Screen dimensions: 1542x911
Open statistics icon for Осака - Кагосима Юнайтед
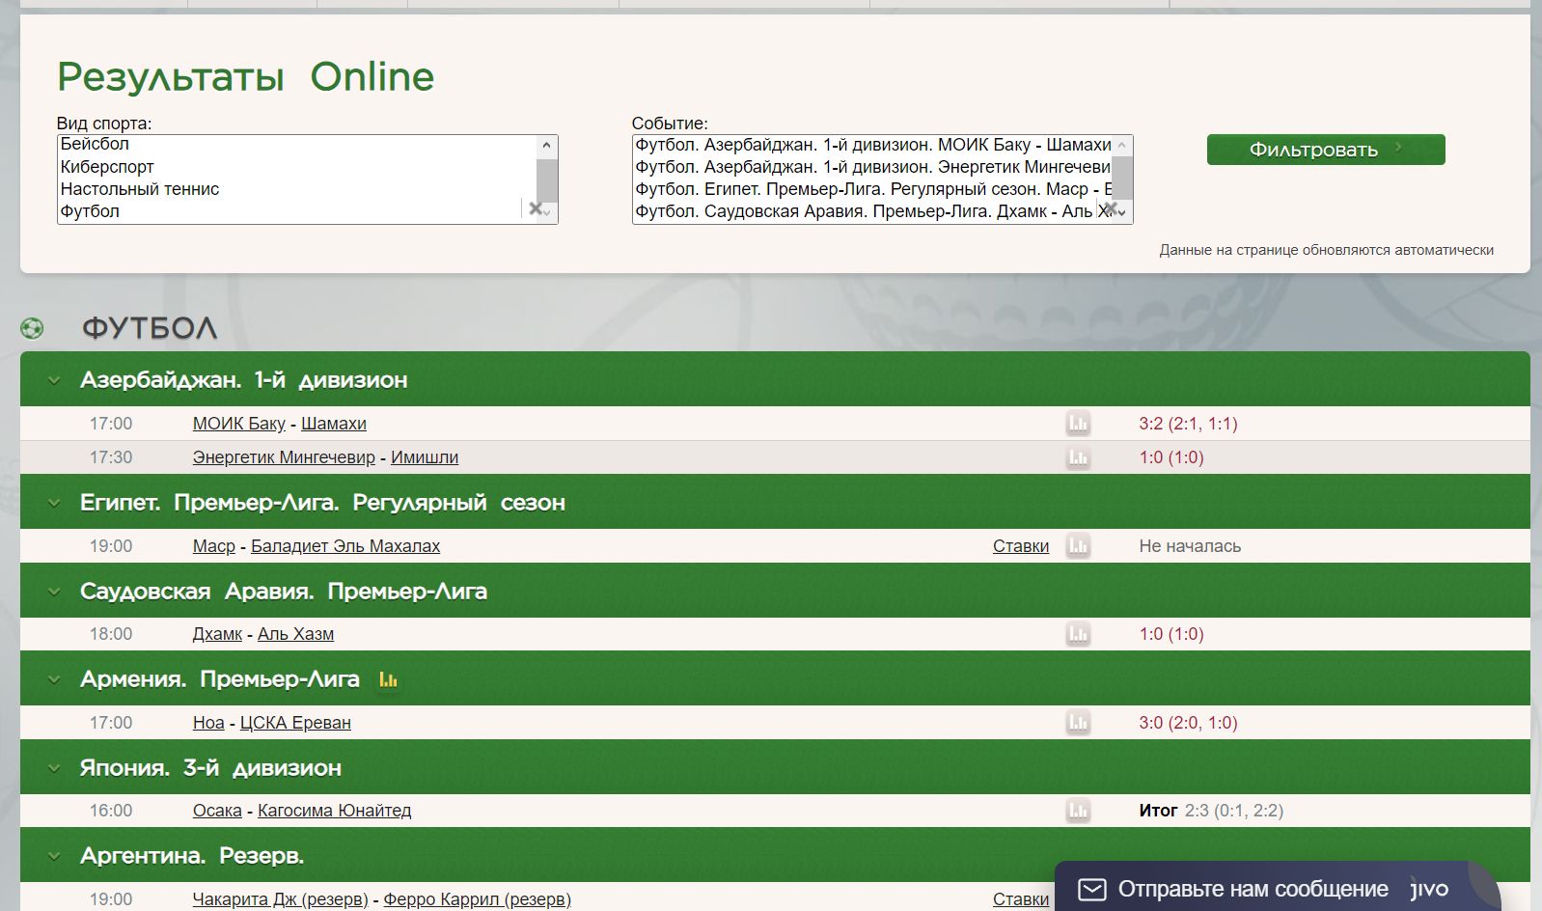click(x=1078, y=811)
